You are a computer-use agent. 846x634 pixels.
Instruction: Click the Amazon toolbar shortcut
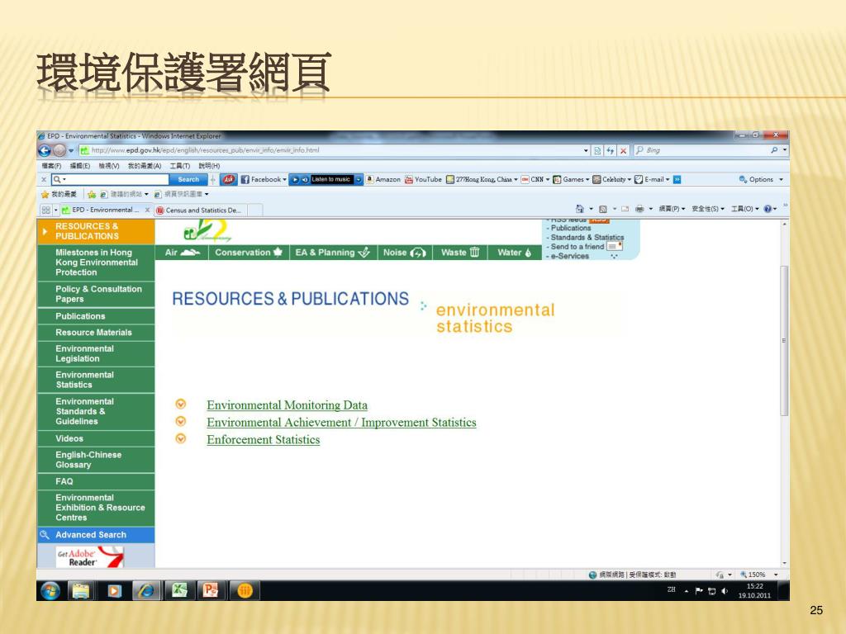[383, 179]
